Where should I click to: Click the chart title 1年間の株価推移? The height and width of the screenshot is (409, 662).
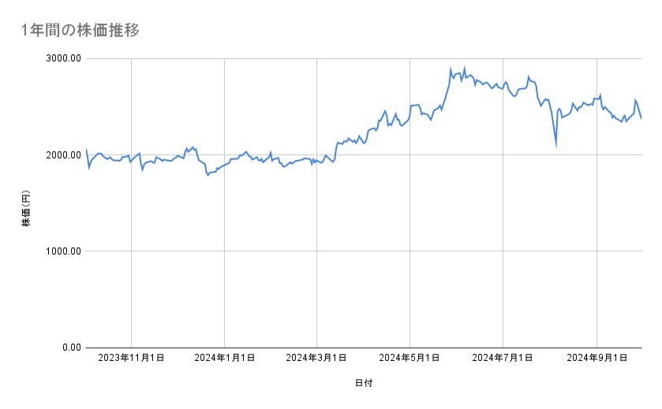(80, 30)
